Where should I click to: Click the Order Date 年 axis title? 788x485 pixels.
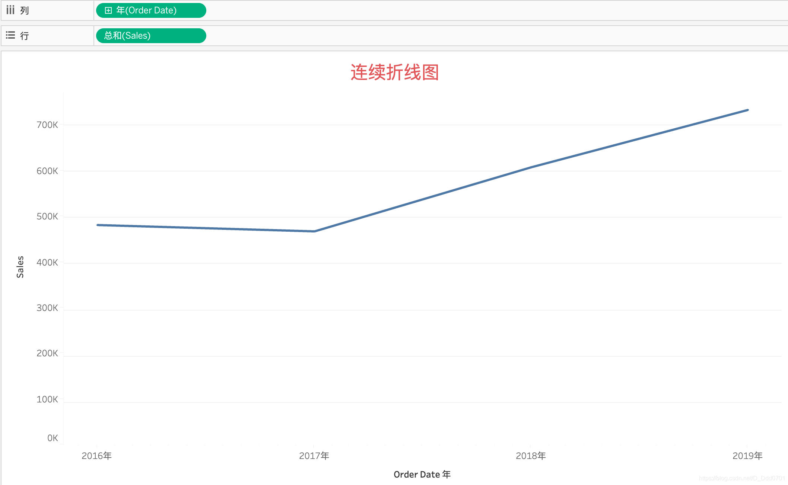pos(422,474)
